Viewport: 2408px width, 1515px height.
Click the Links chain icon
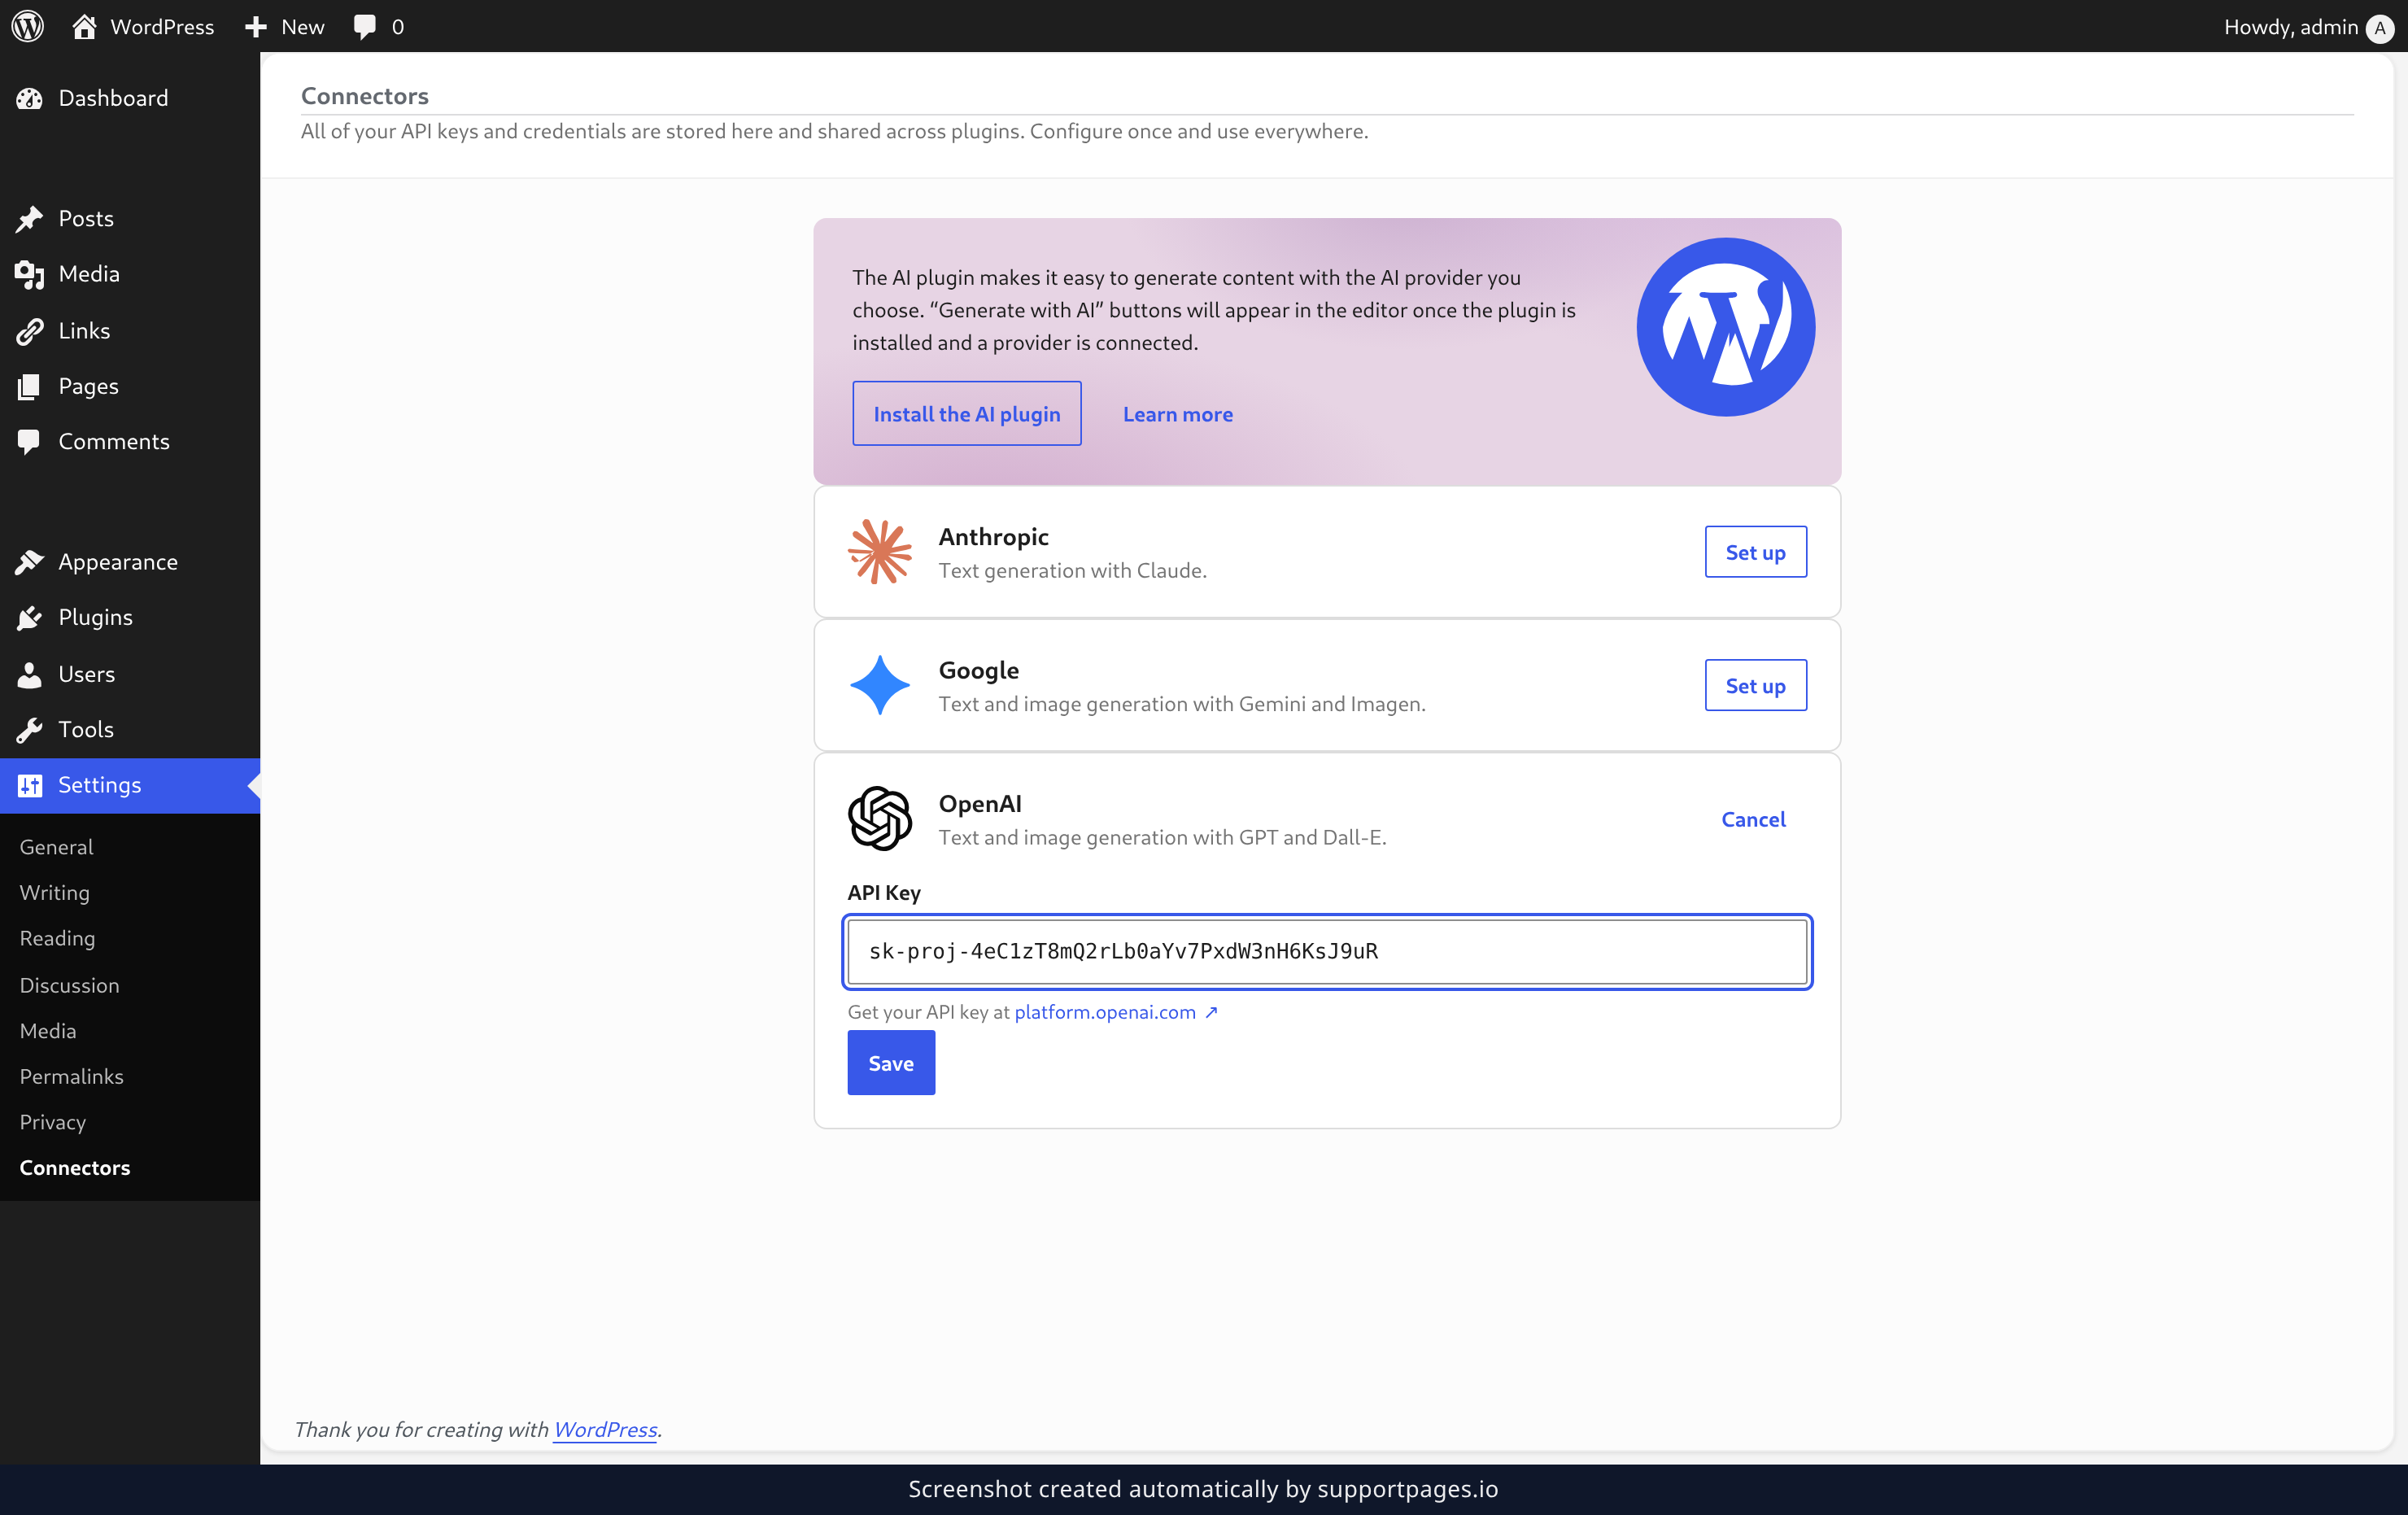click(29, 331)
